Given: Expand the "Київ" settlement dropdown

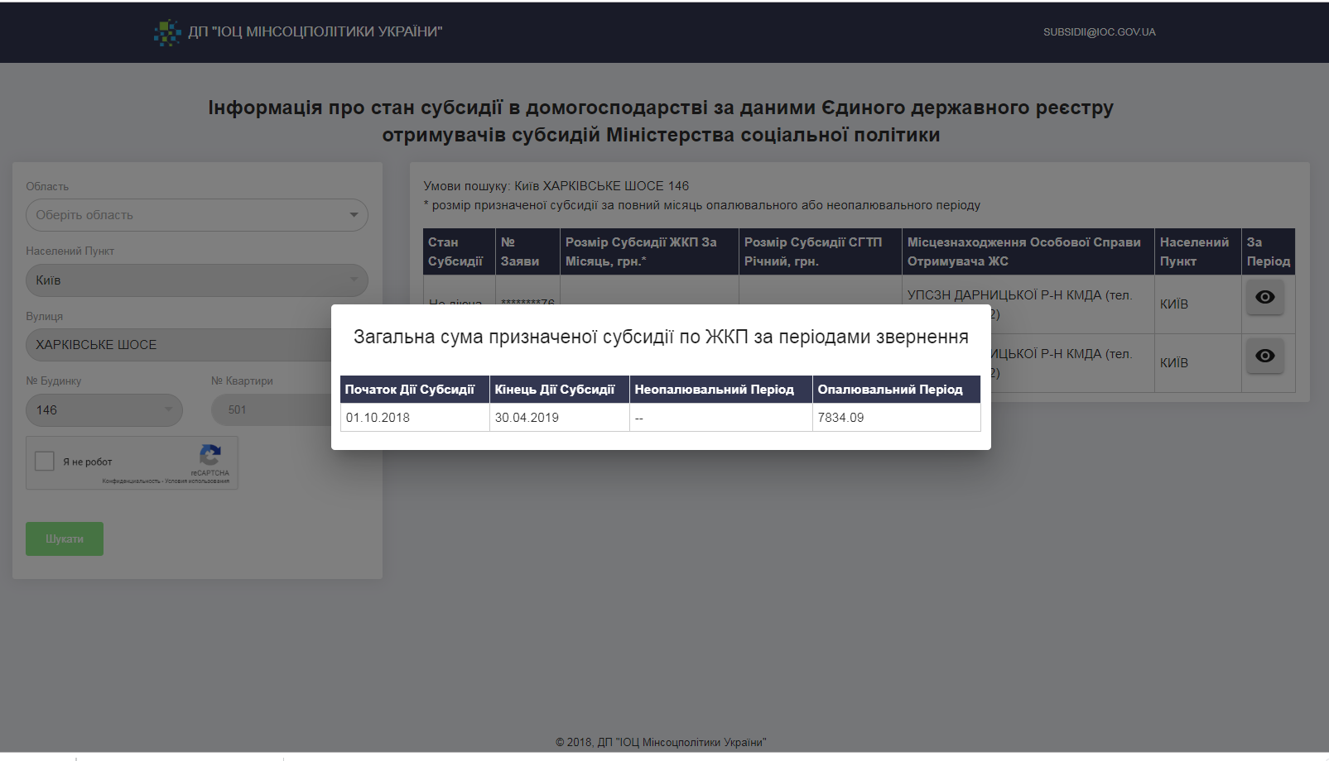Looking at the screenshot, I should click(196, 280).
